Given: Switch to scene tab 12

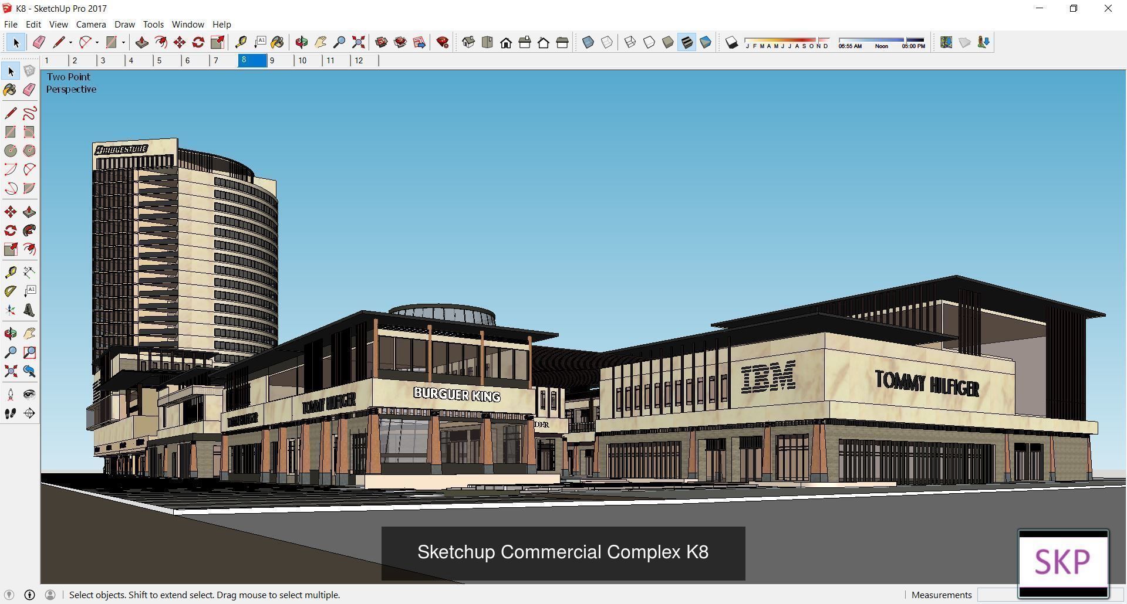Looking at the screenshot, I should 365,60.
